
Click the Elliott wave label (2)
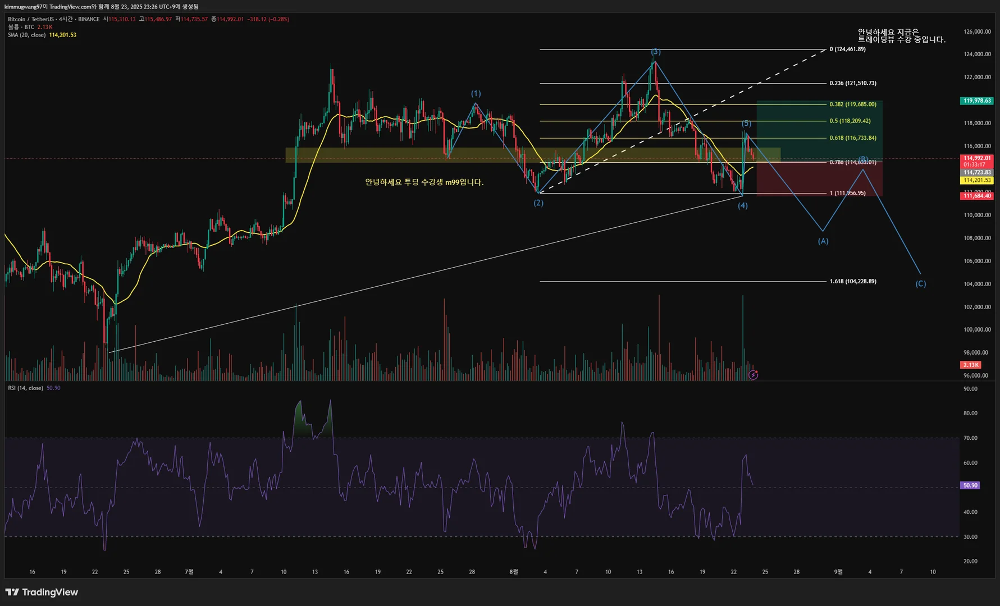(538, 203)
